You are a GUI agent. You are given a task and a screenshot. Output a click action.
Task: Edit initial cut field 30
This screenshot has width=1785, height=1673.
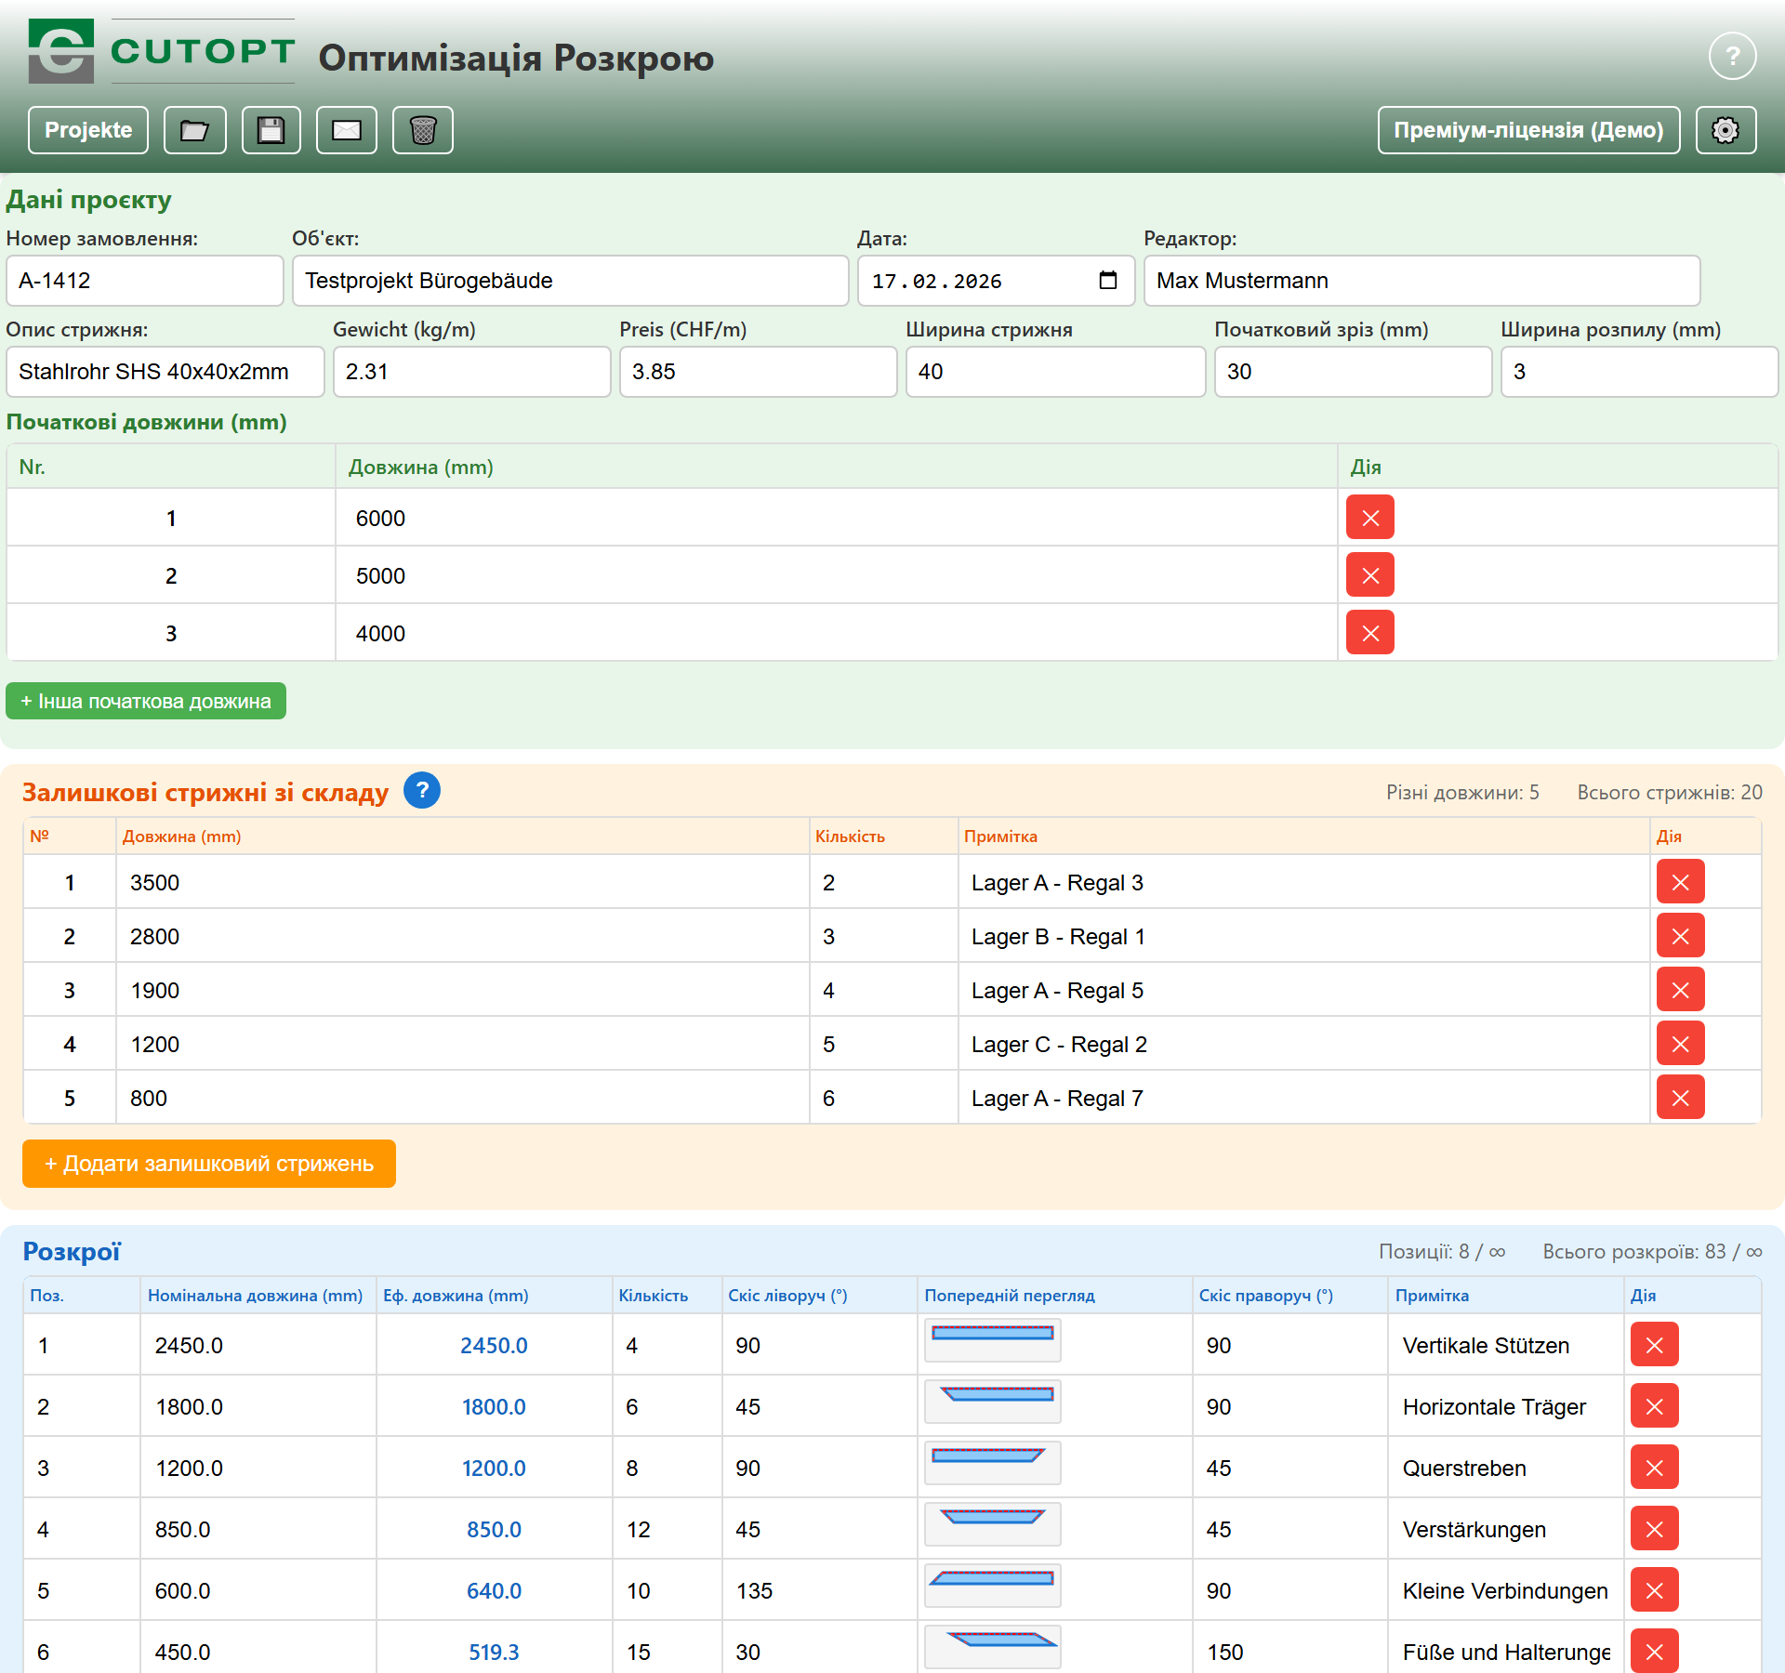tap(1354, 372)
